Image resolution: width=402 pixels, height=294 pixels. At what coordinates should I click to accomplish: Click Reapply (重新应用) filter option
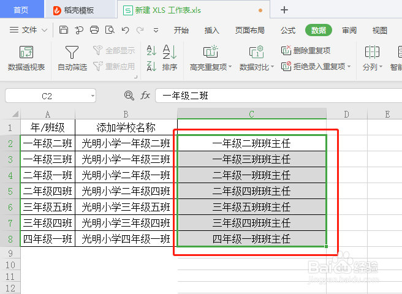pos(114,66)
